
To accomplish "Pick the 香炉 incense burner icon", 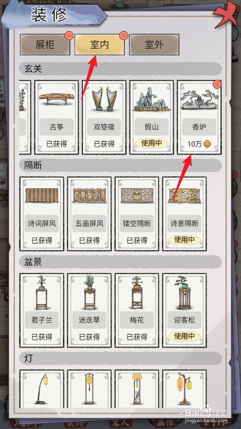I will [x=199, y=100].
